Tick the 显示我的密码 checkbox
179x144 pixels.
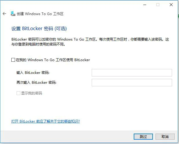coord(18,93)
